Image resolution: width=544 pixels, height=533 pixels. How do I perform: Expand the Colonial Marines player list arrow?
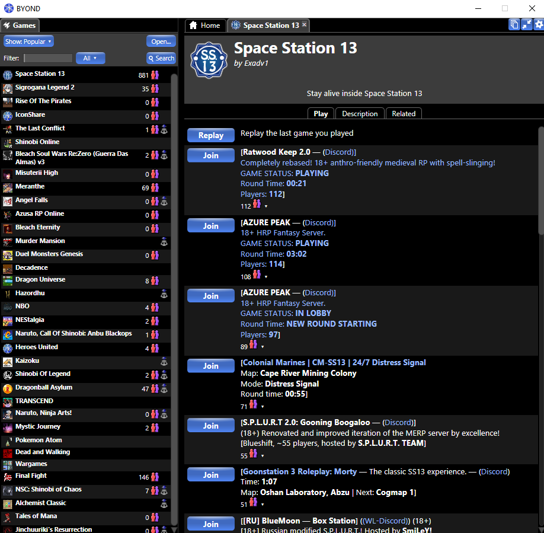click(x=263, y=406)
